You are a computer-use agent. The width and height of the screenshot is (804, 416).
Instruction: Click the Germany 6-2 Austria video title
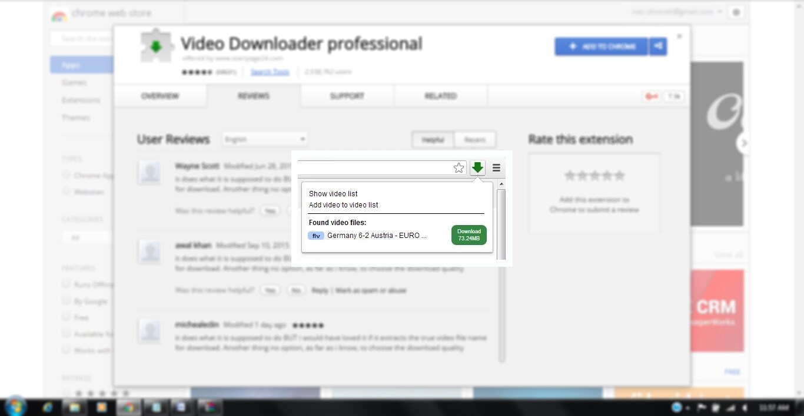[377, 236]
